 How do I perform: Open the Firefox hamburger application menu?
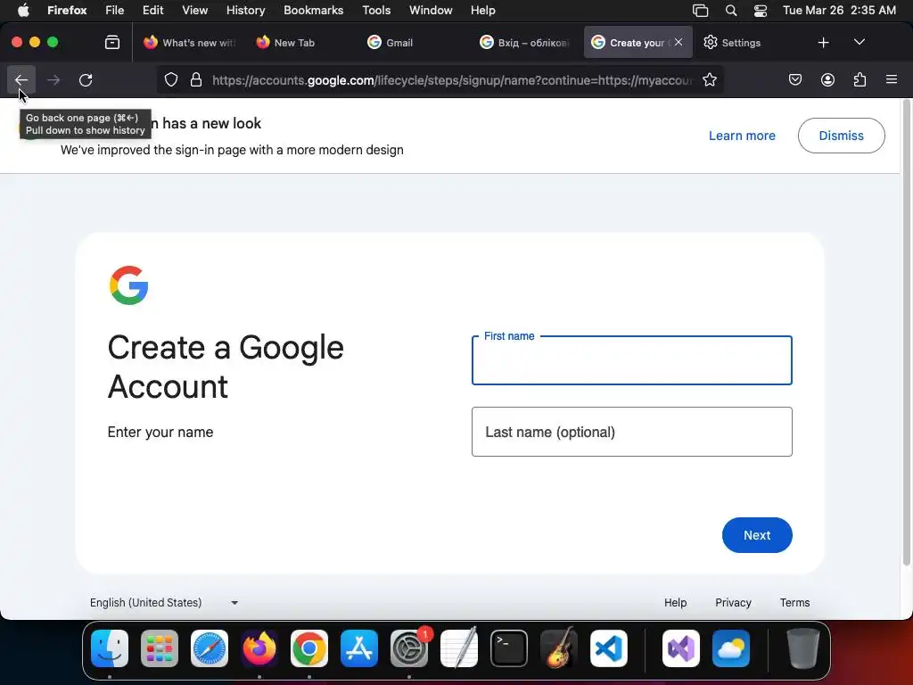tap(892, 79)
